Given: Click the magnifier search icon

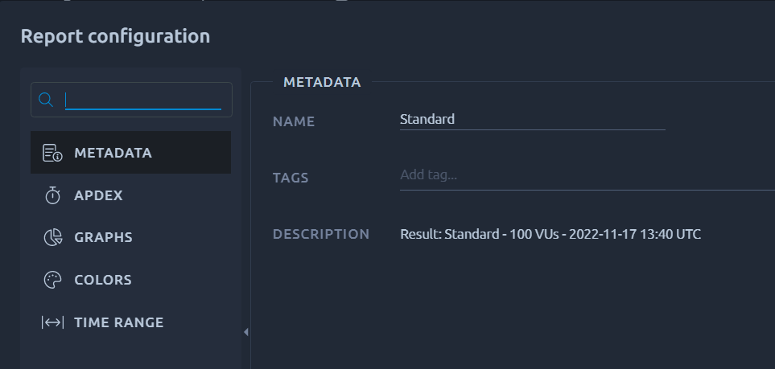Looking at the screenshot, I should pyautogui.click(x=46, y=100).
